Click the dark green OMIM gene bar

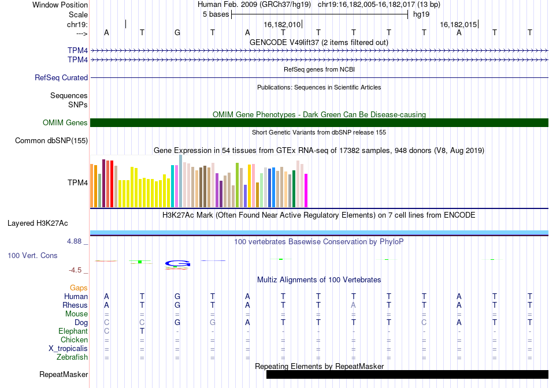click(x=319, y=122)
